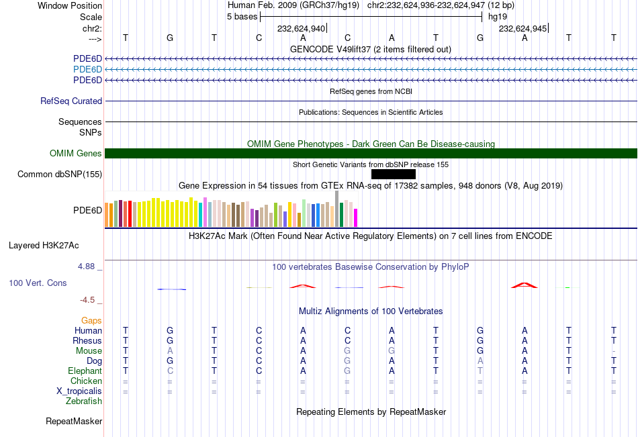
Task: Select the Layered H3K27Ac track label
Action: [x=44, y=246]
